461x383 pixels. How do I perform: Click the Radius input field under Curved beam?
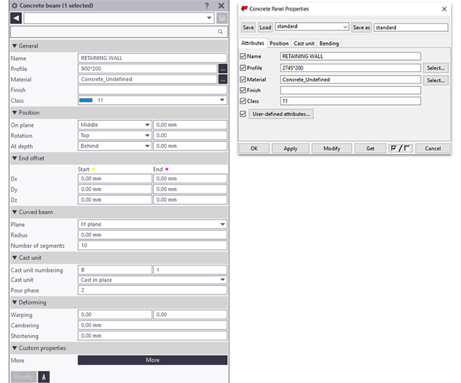(x=152, y=235)
